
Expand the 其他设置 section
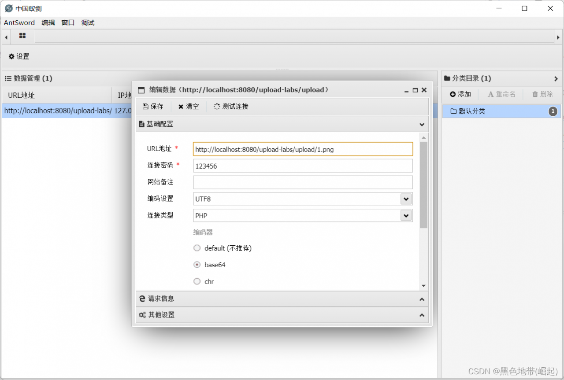[x=282, y=315]
